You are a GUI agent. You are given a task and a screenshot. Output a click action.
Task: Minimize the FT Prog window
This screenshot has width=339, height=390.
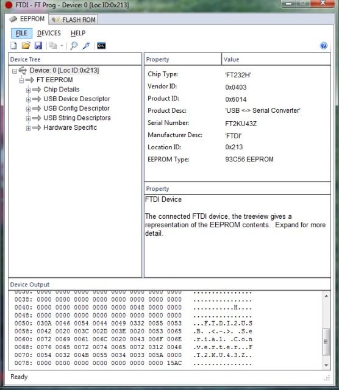tap(288, 4)
